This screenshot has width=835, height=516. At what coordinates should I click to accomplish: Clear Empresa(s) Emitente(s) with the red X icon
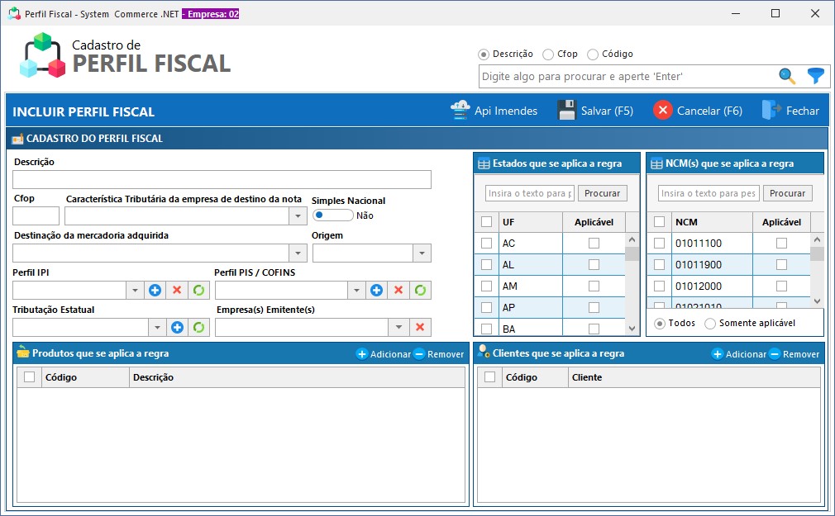pyautogui.click(x=420, y=327)
